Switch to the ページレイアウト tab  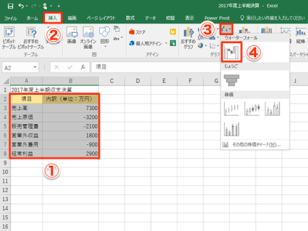pyautogui.click(x=101, y=18)
